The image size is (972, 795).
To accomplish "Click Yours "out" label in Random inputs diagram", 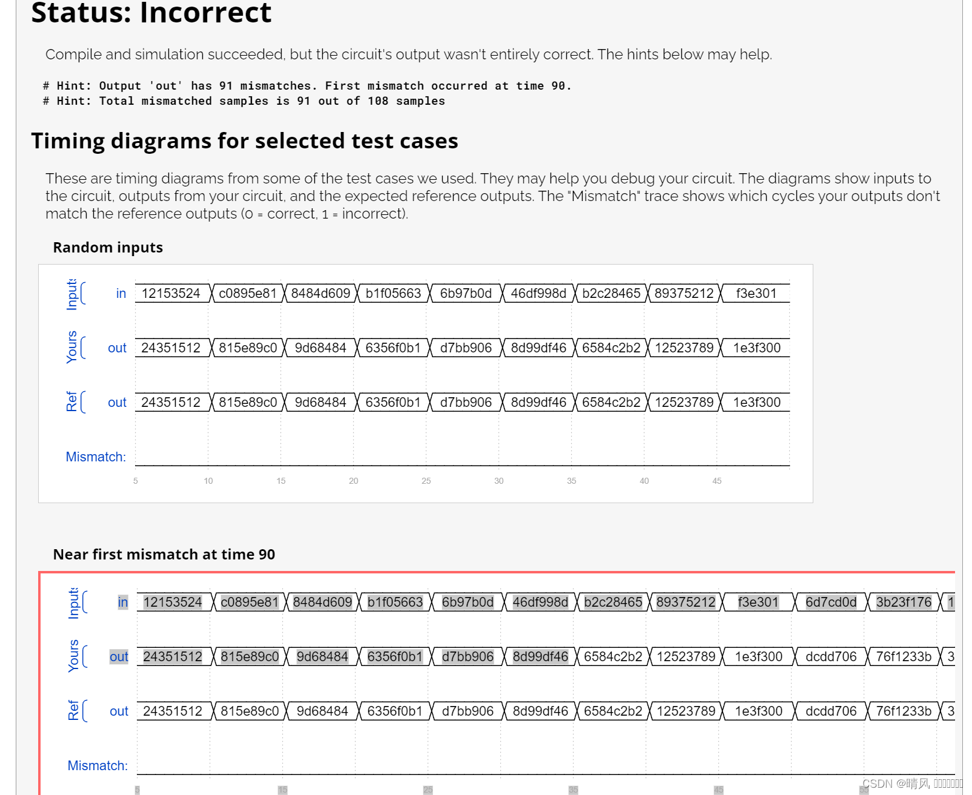I will [x=117, y=348].
